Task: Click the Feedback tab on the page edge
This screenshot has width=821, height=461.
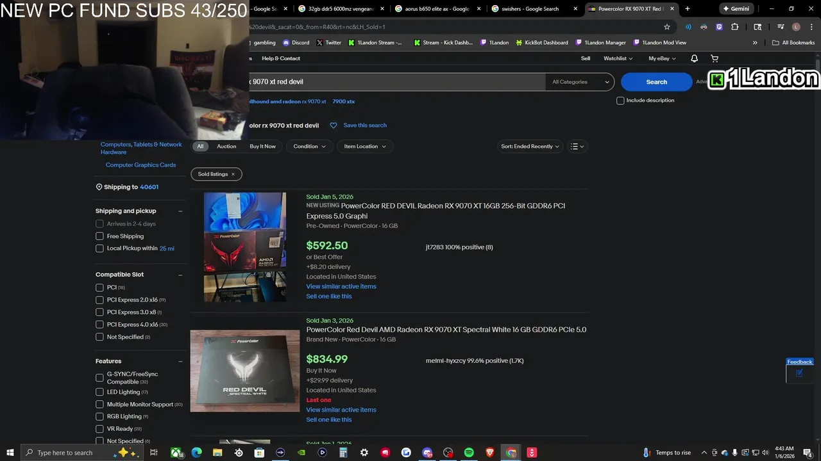Action: [x=800, y=362]
